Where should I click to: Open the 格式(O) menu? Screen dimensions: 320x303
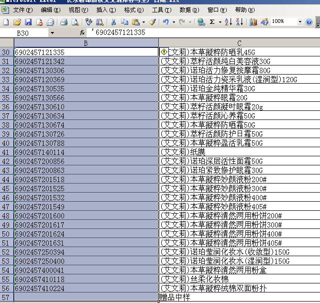point(133,10)
